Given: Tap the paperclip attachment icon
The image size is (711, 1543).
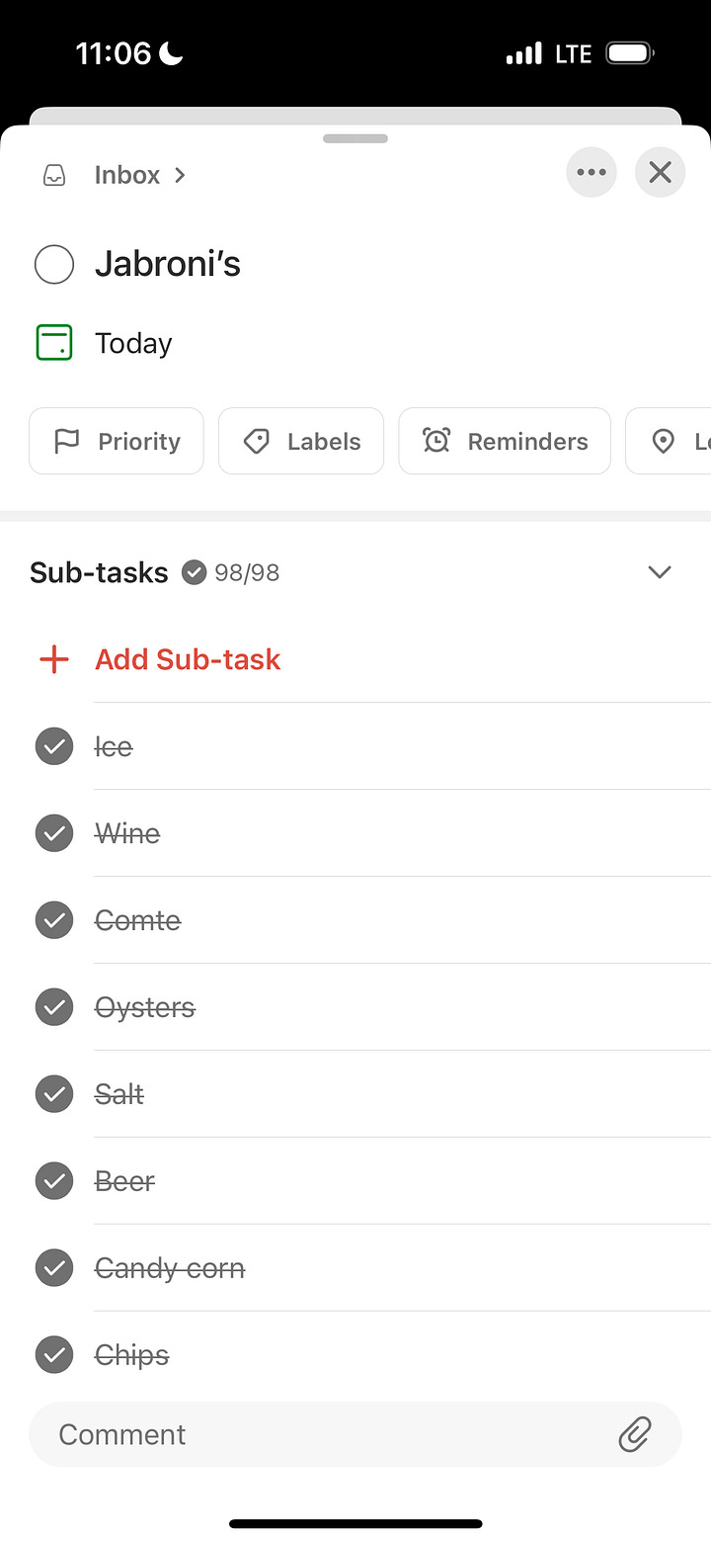Looking at the screenshot, I should coord(635,1433).
